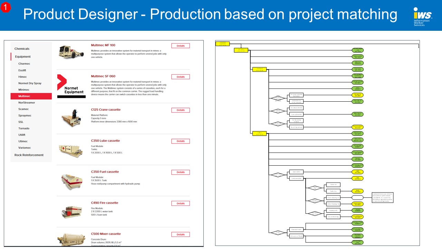Select the Radio Yes option box
Image resolution: width=442 pixels, height=249 pixels.
click(333, 191)
